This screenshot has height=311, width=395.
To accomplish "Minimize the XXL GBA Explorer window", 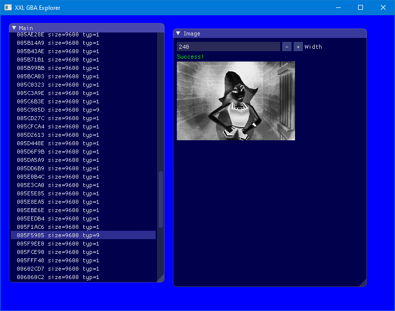I will point(338,7).
